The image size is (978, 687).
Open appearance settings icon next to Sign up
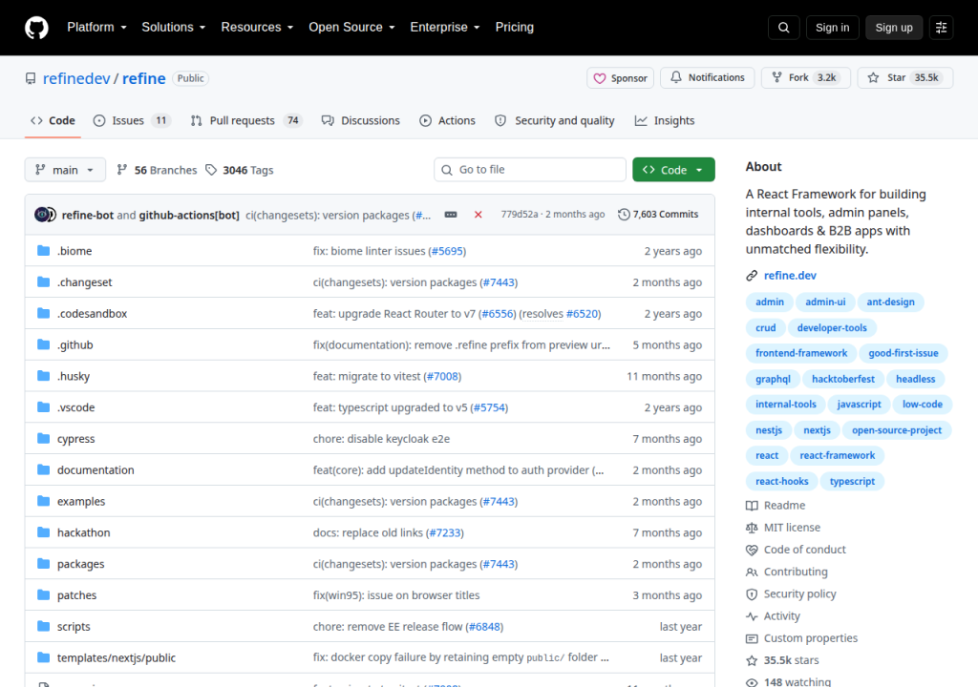[x=941, y=28]
